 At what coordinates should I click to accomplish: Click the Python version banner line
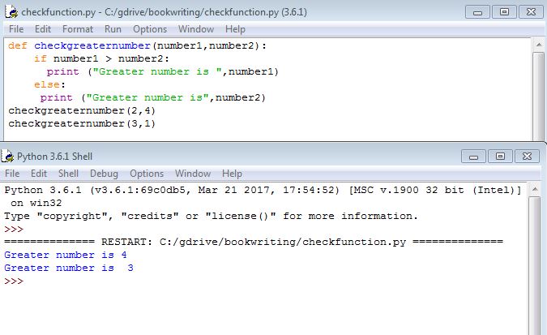263,190
